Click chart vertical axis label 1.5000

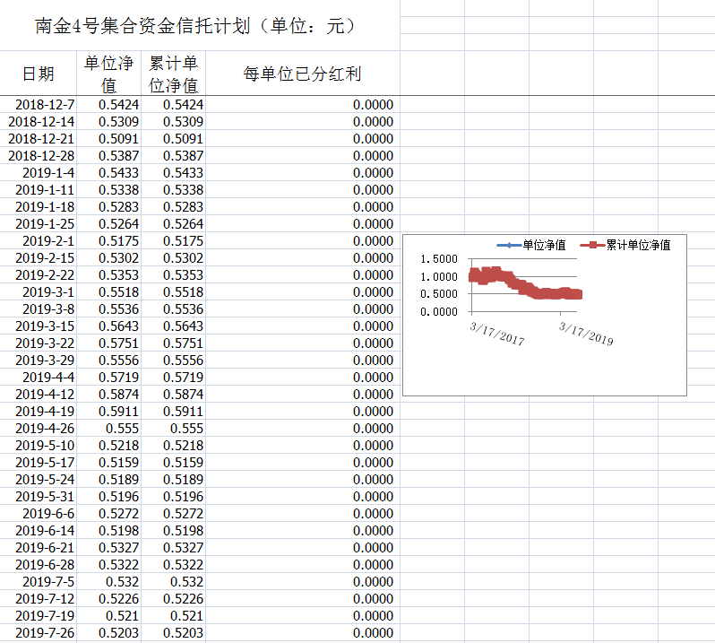point(439,259)
